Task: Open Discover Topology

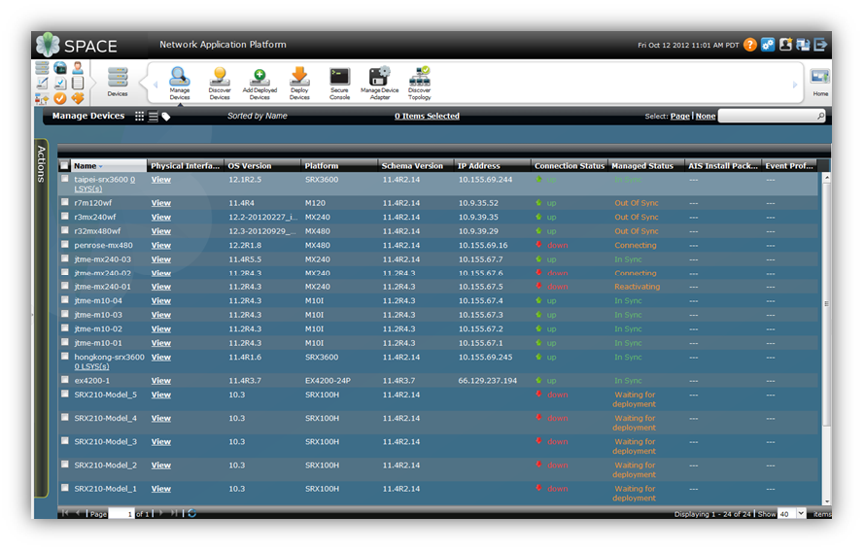Action: (419, 84)
